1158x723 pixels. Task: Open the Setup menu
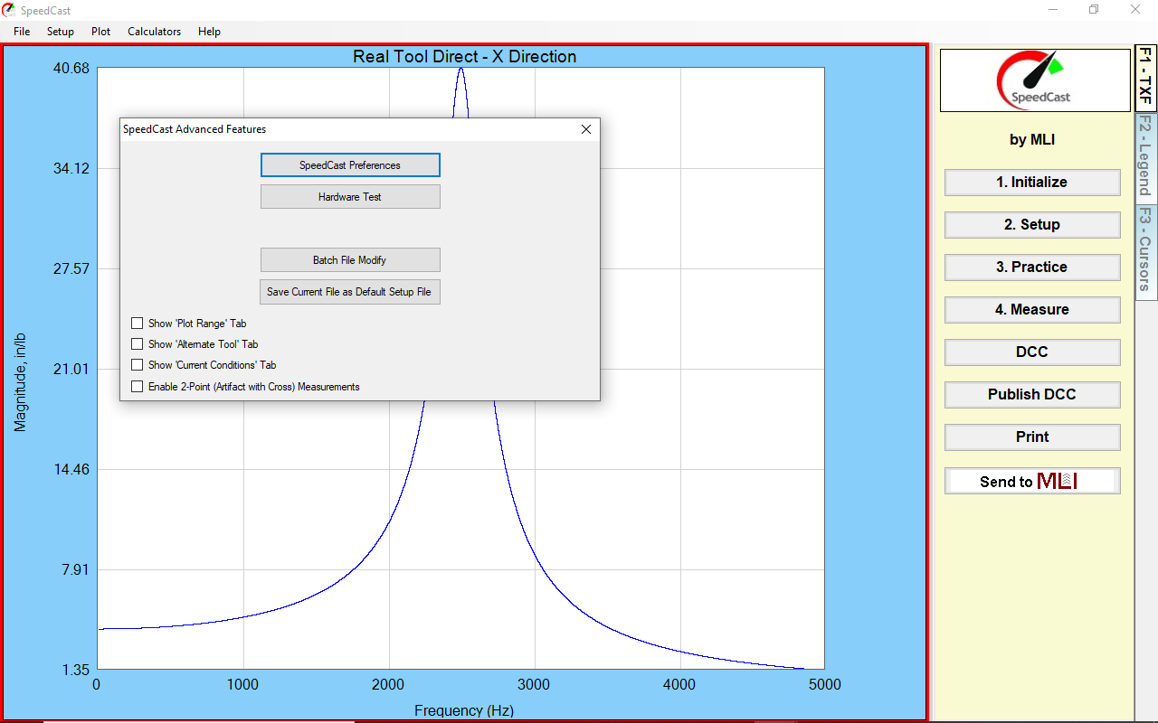pos(61,32)
